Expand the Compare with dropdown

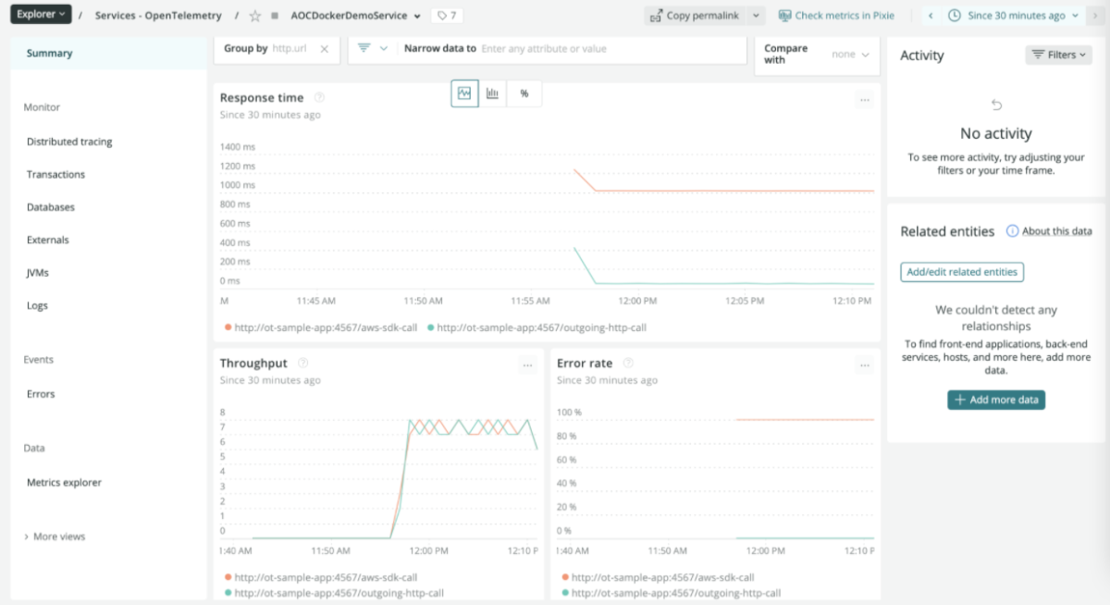tap(851, 55)
